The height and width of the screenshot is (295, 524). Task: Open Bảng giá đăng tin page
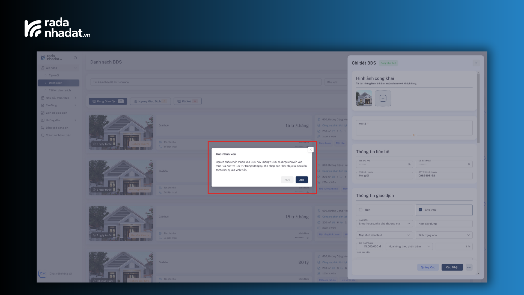57,128
